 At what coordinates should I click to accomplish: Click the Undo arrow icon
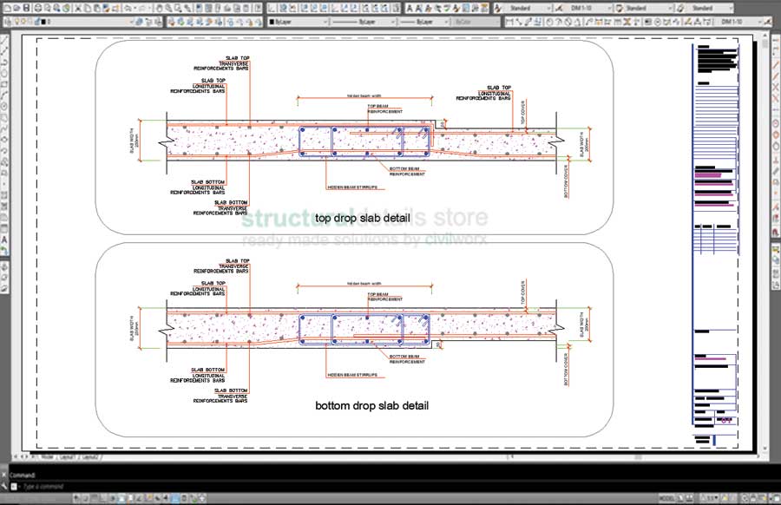[128, 8]
